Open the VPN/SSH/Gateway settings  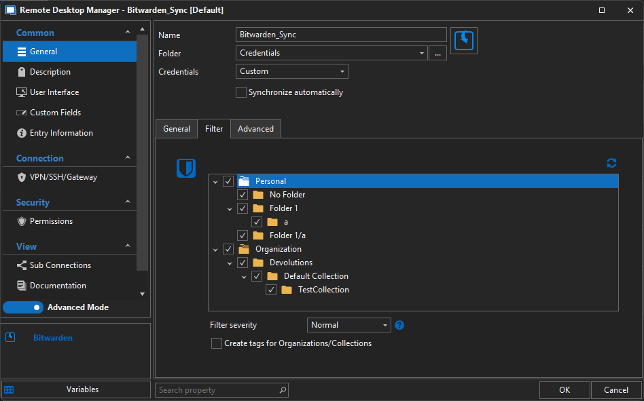pos(63,177)
